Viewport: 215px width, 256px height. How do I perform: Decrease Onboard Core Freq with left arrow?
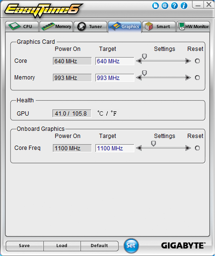point(139,148)
